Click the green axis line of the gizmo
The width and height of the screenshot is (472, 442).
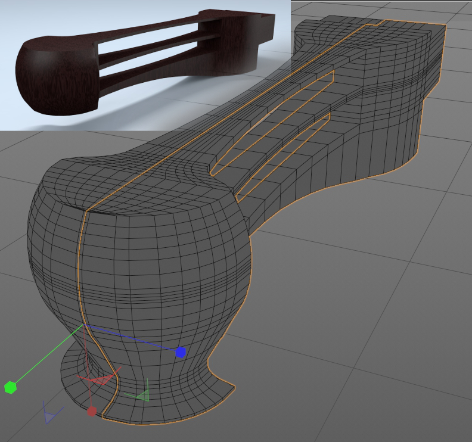coord(48,357)
